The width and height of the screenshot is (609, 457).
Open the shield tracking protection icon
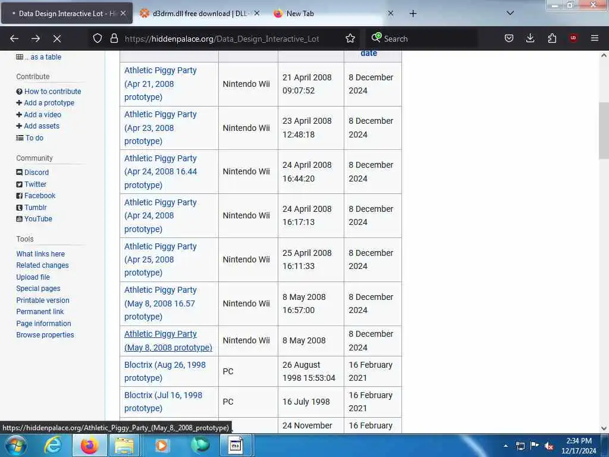98,39
